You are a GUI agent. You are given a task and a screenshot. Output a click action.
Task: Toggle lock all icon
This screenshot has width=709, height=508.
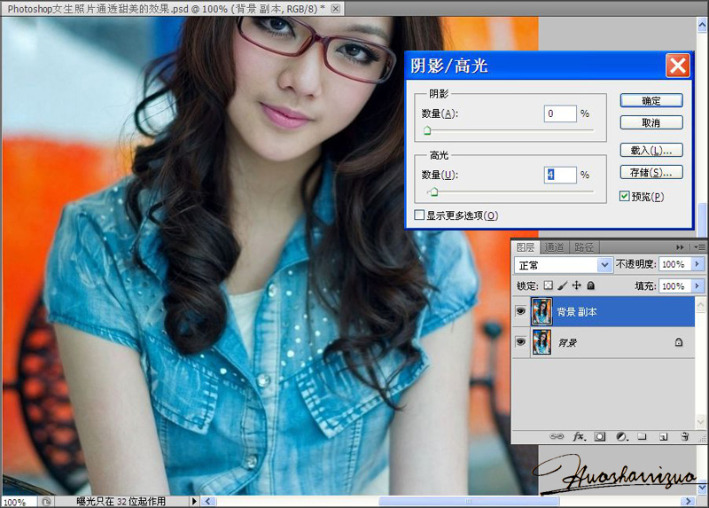coord(590,285)
